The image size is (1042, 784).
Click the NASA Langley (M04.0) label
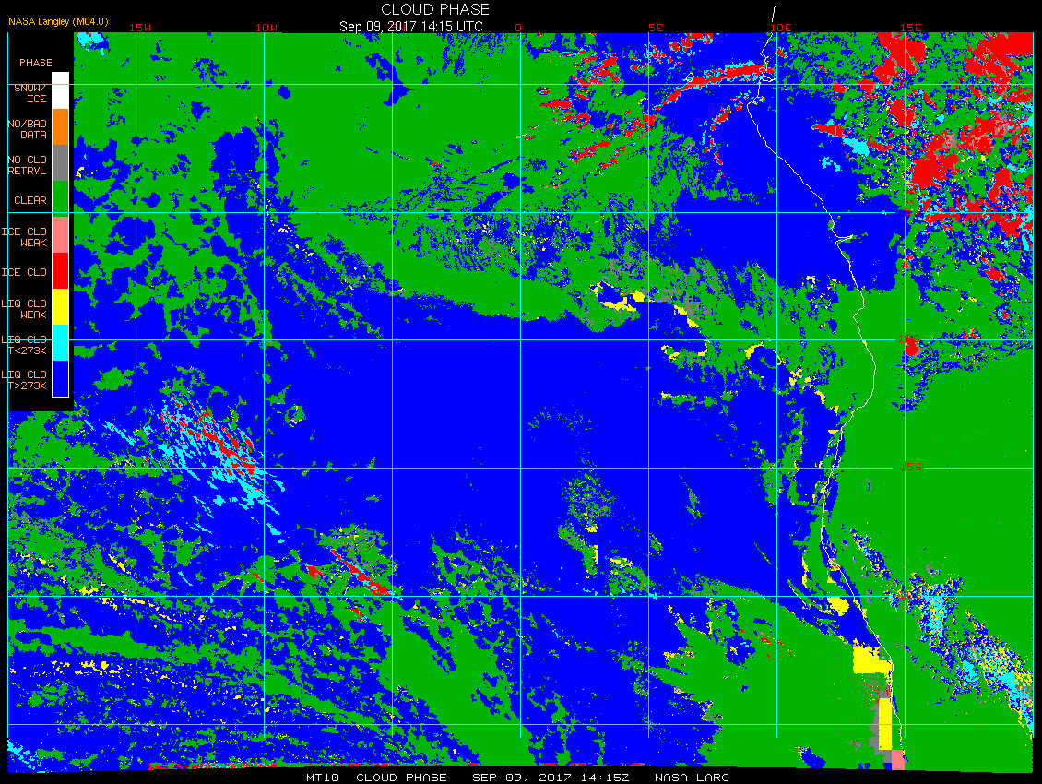[58, 21]
